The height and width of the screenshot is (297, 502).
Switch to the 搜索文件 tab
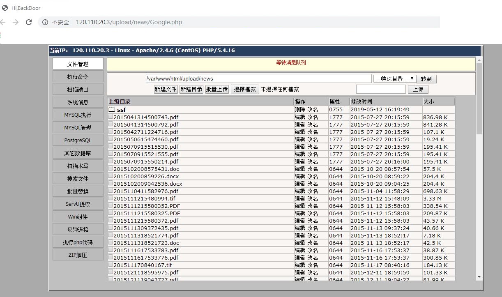[78, 179]
